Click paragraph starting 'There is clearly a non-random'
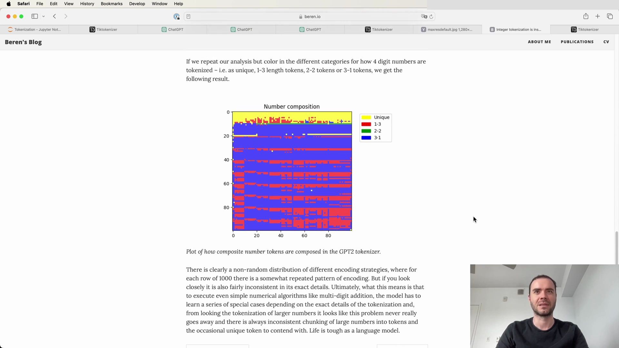Screen dimensions: 619x348 [305, 300]
